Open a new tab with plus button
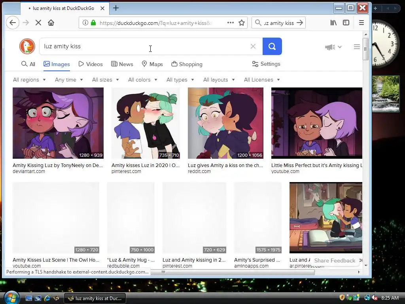405x304 pixels. 116,8
